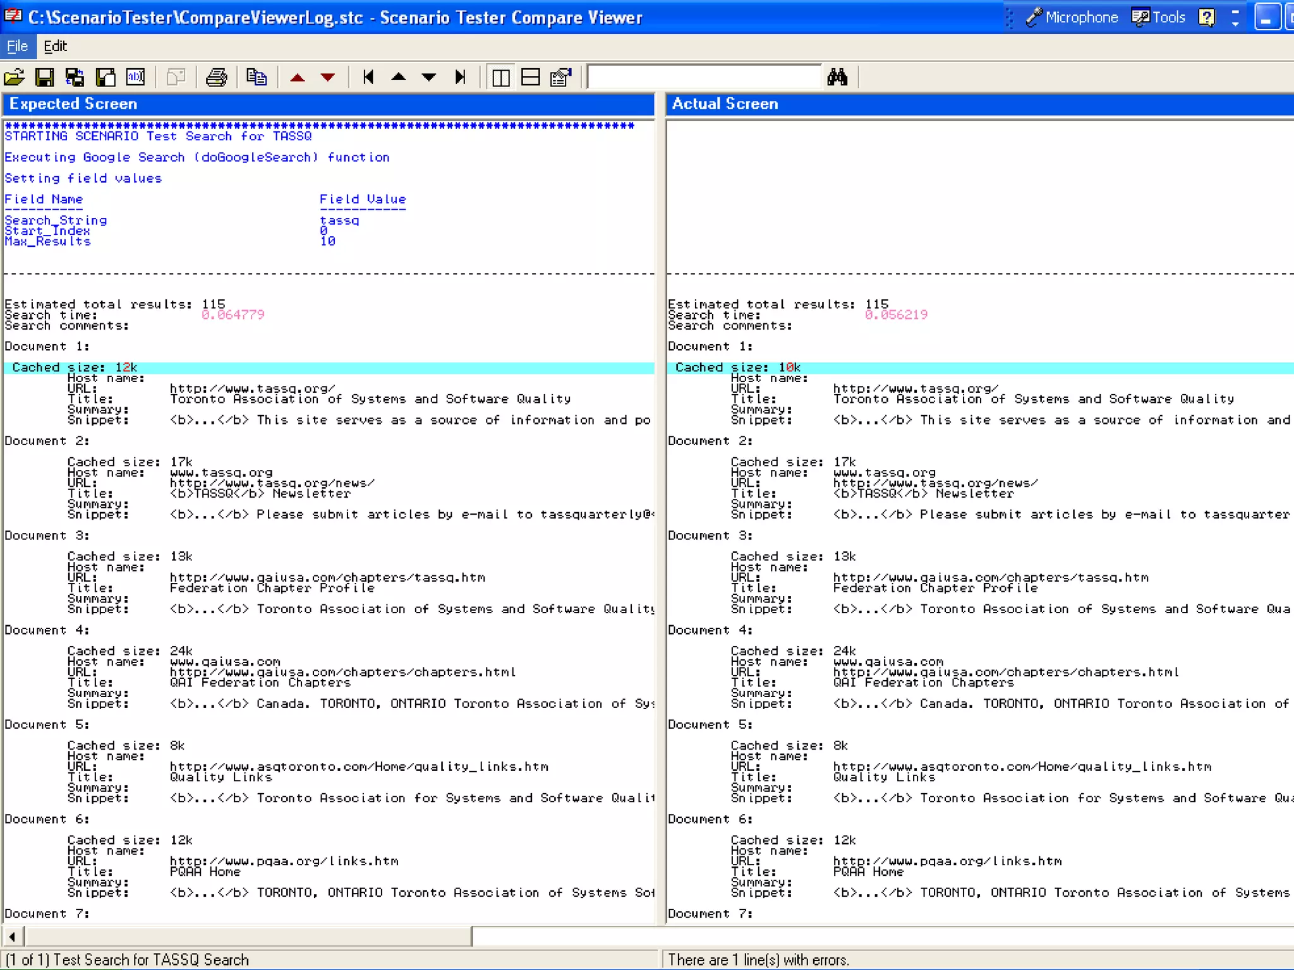This screenshot has width=1294, height=970.
Task: Jump to next difference red down arrow
Action: tap(327, 78)
